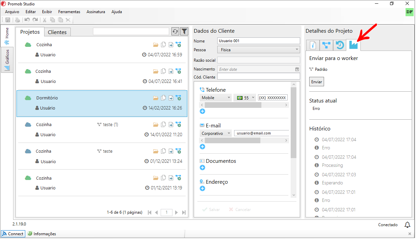Viewport: 417px width, 242px height.
Task: Open the Dormitório project folder icon
Action: [x=156, y=98]
